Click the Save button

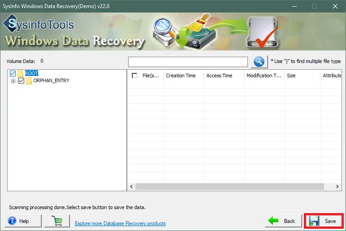[324, 221]
